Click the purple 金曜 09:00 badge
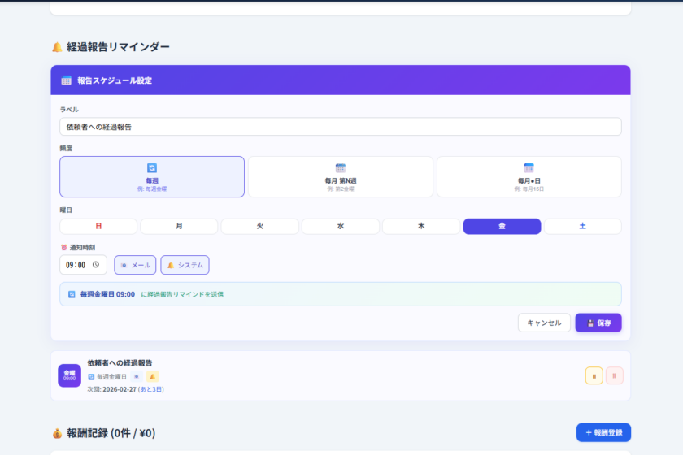This screenshot has width=683, height=455. tap(69, 375)
